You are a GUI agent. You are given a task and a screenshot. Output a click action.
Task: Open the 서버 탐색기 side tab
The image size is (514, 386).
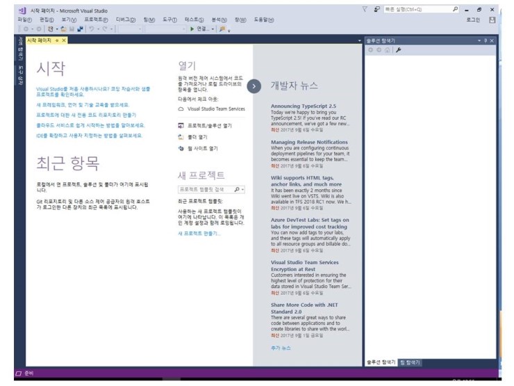pos(20,48)
